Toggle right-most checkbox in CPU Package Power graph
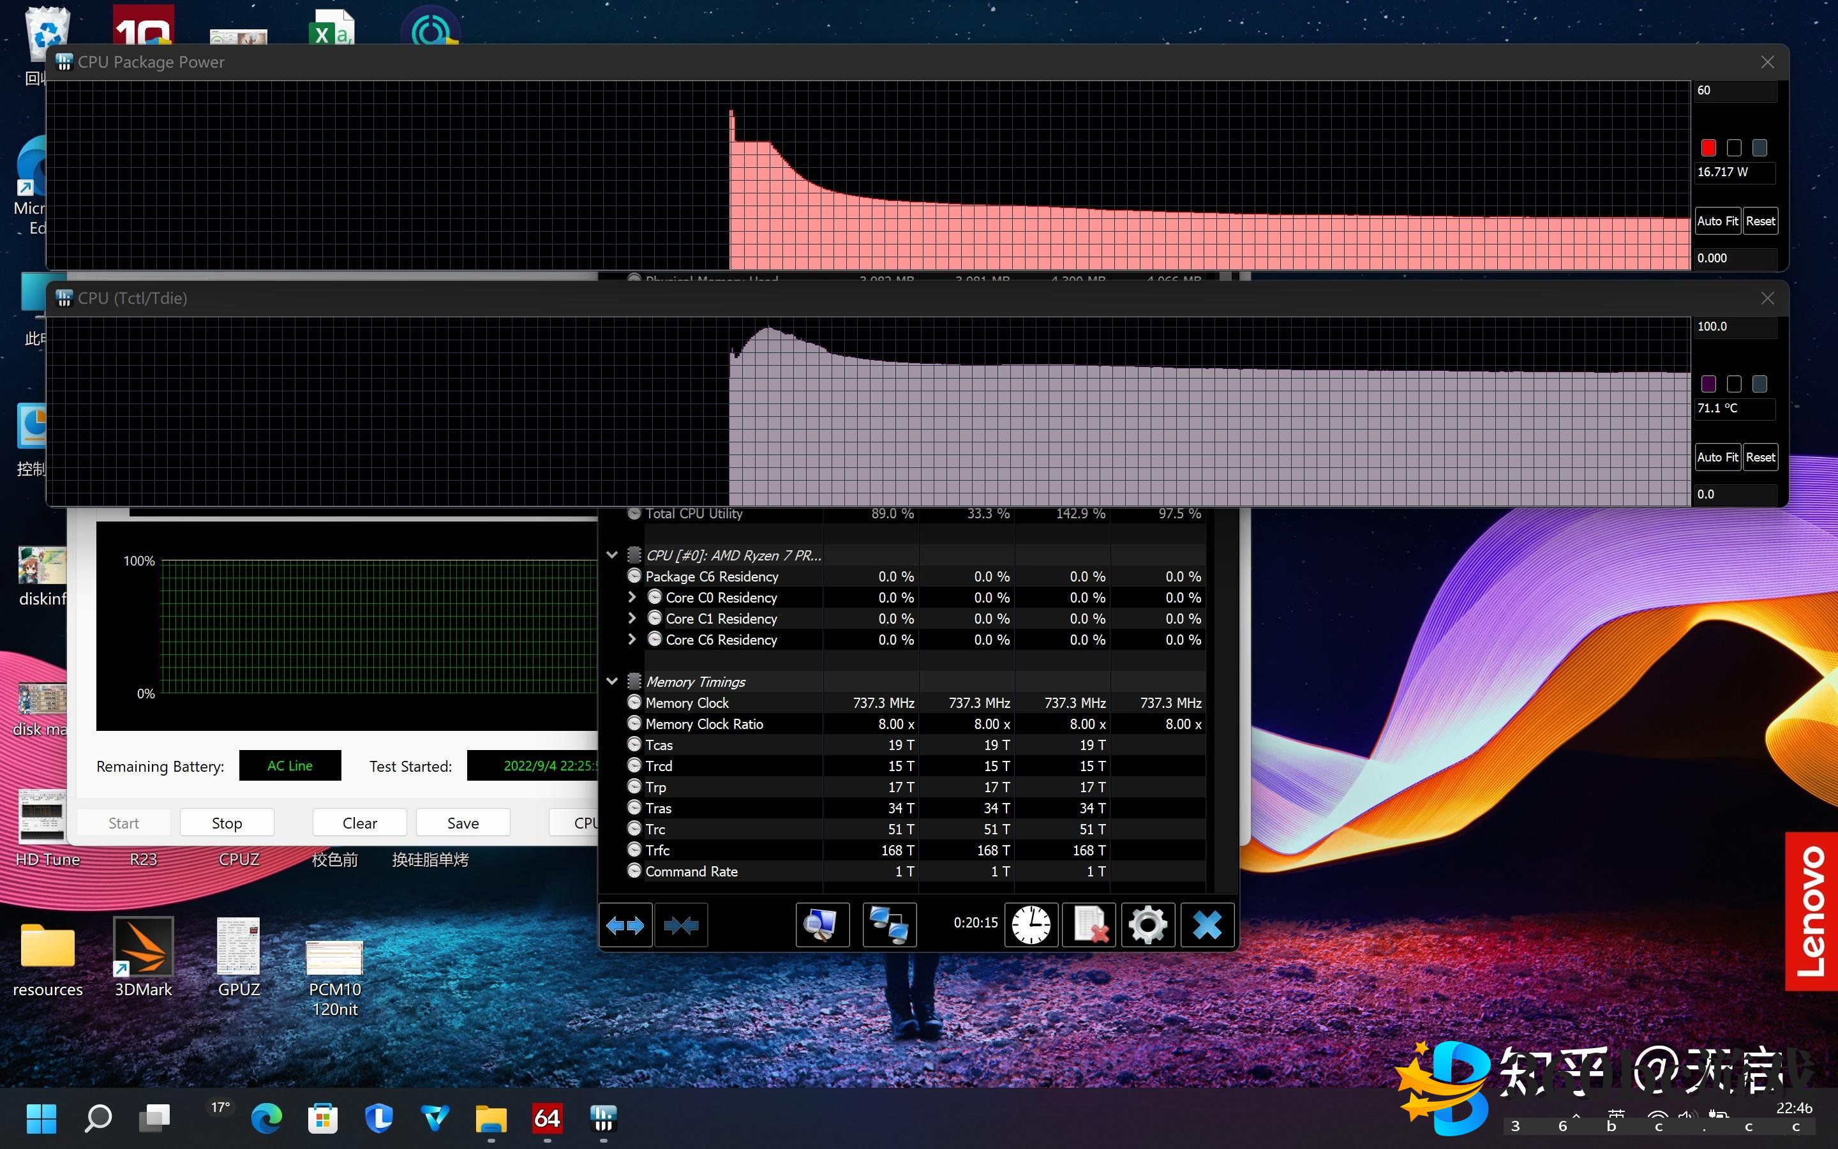Screen dimensions: 1838x1149 1759,147
